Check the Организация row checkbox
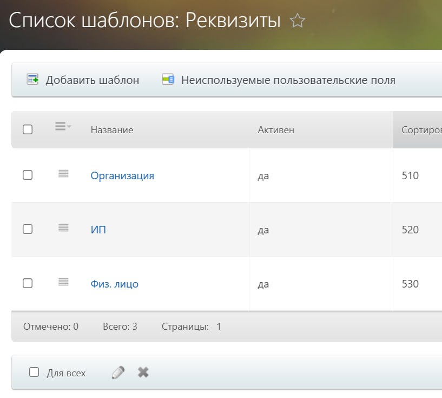Viewport: 442px width, 398px height. (28, 175)
